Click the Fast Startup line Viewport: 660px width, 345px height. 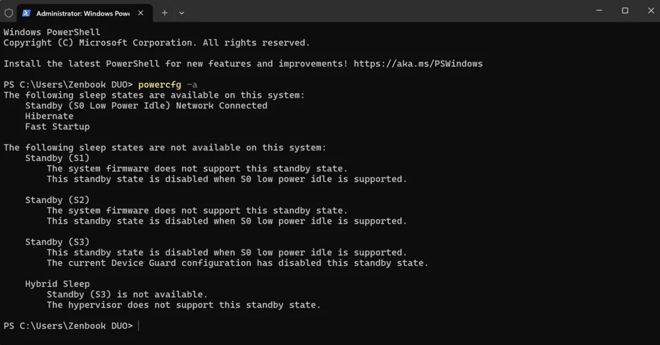tap(57, 127)
